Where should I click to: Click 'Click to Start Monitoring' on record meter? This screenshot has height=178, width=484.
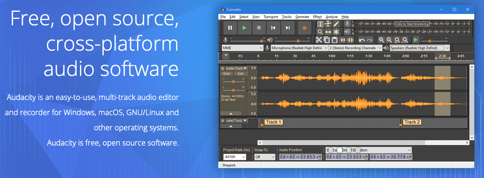coord(412,24)
